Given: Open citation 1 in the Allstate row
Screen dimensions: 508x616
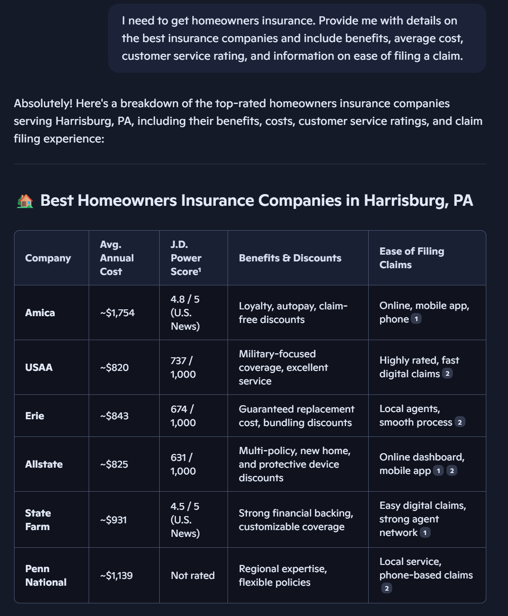Looking at the screenshot, I should click(x=438, y=471).
